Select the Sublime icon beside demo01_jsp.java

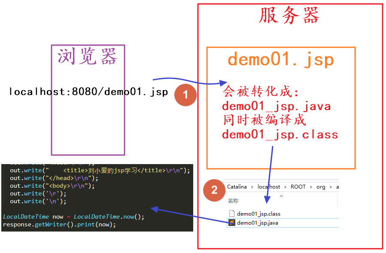click(x=232, y=223)
